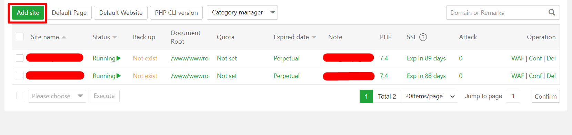Check the second site row checkbox
Image resolution: width=572 pixels, height=135 pixels.
20,76
